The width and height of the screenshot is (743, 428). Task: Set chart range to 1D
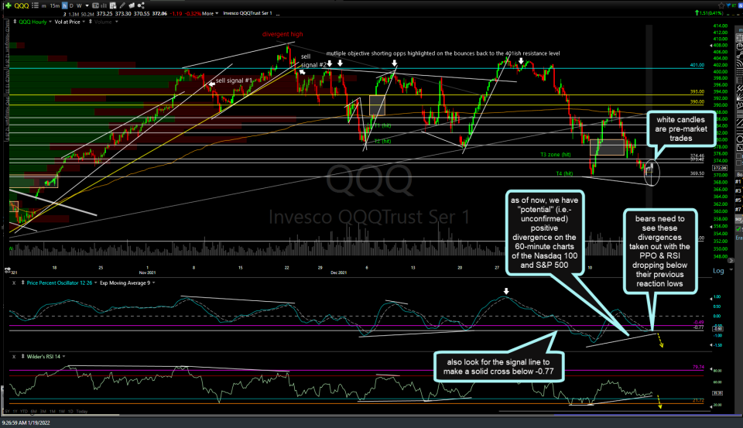tap(70, 412)
